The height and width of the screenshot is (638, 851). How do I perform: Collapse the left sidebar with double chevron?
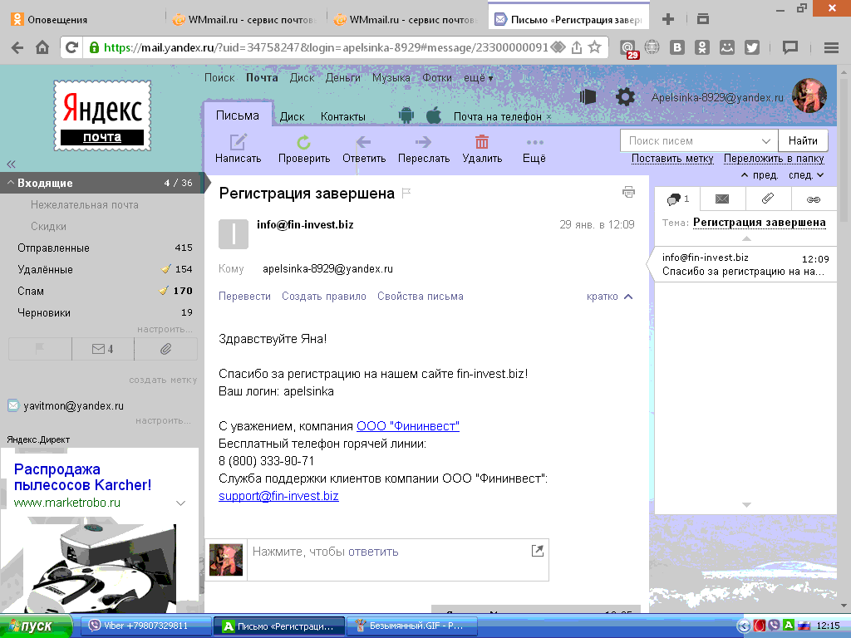[x=11, y=164]
